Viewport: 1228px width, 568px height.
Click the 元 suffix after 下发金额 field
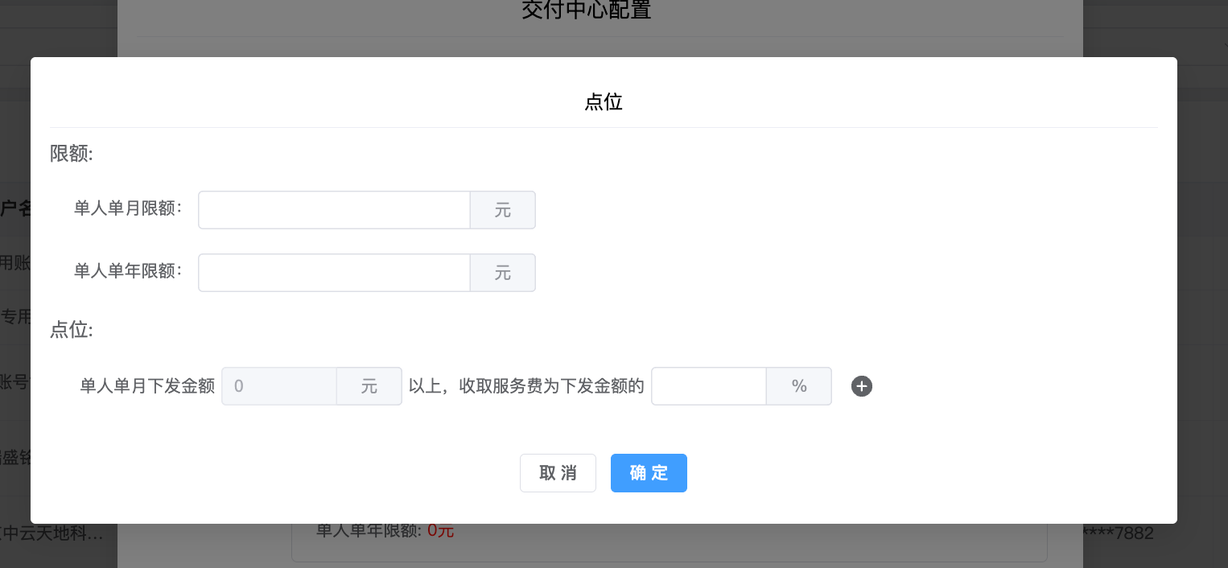click(369, 386)
